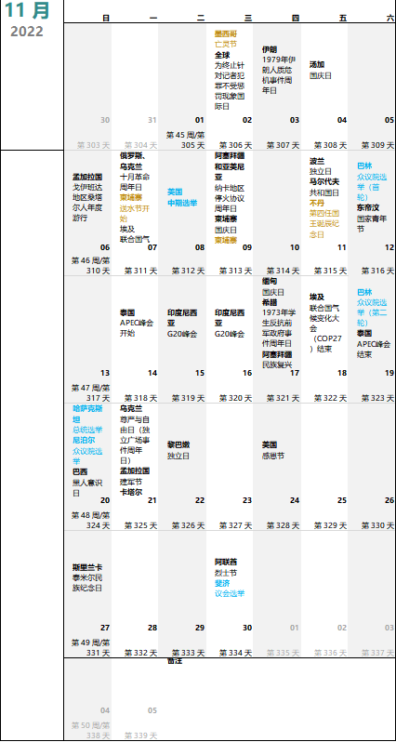Select the '美国 感恩节' event
Image resolution: width=396 pixels, height=742 pixels.
click(x=273, y=450)
